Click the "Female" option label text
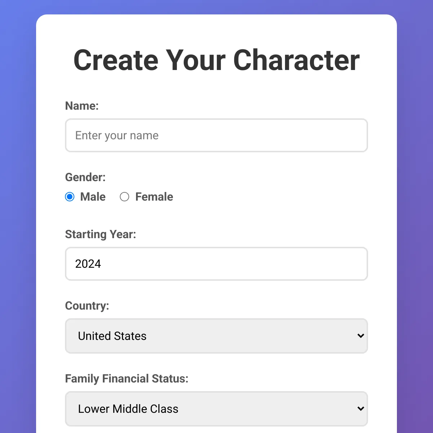The height and width of the screenshot is (433, 433). (154, 197)
